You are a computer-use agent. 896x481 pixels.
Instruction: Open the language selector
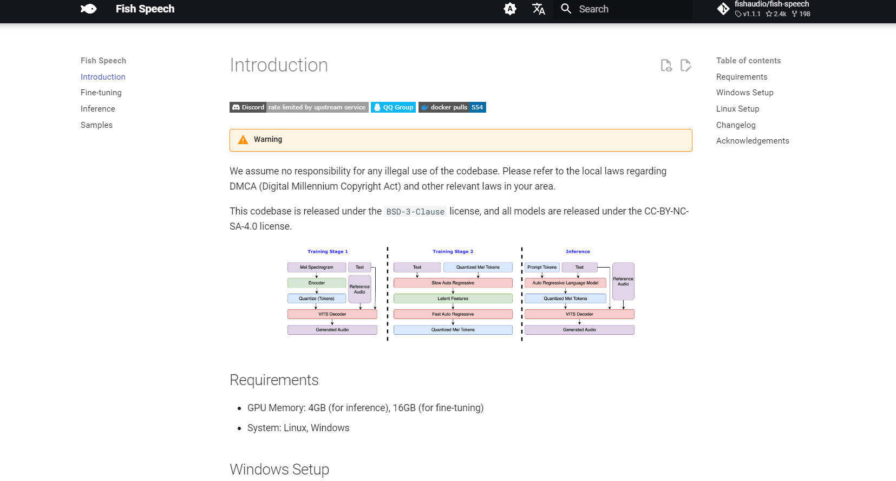(x=538, y=9)
